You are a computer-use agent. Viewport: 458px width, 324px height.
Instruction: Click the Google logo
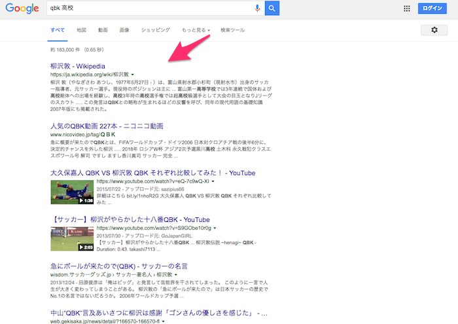tap(22, 9)
